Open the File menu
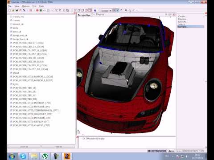The height and width of the screenshot is (160, 214). 10,6
